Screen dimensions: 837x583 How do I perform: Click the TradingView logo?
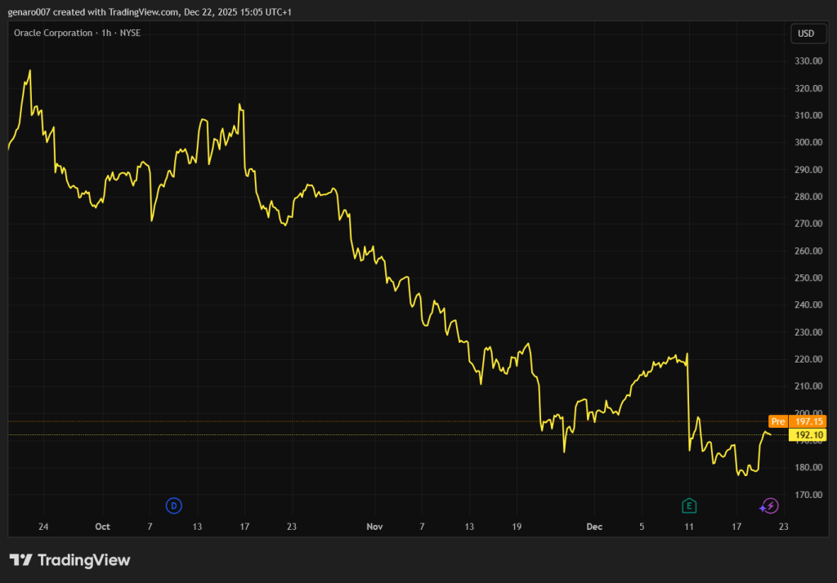(x=70, y=560)
